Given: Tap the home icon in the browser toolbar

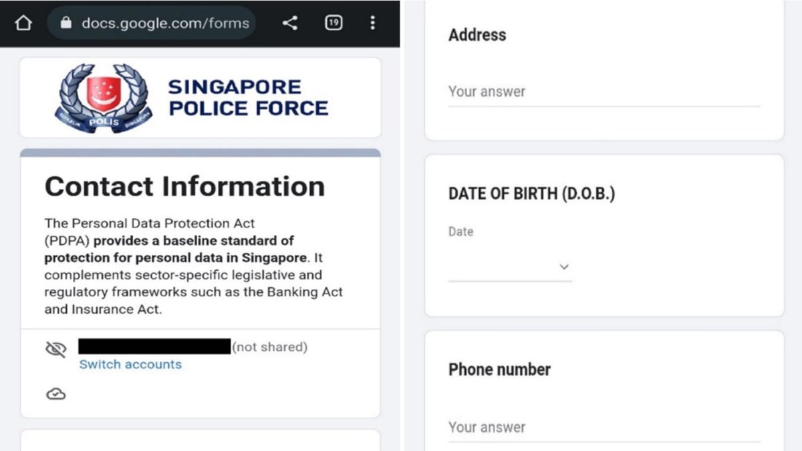Looking at the screenshot, I should pos(23,22).
